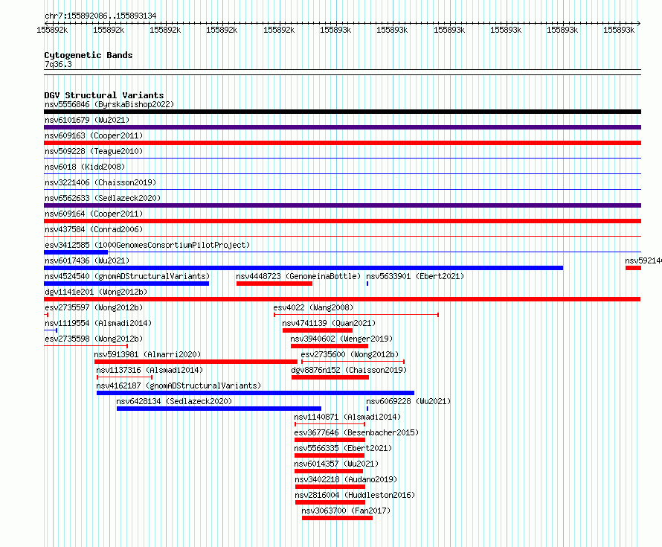Select esv4022 (Wang2008) label
This screenshot has height=547, width=662.
point(313,307)
